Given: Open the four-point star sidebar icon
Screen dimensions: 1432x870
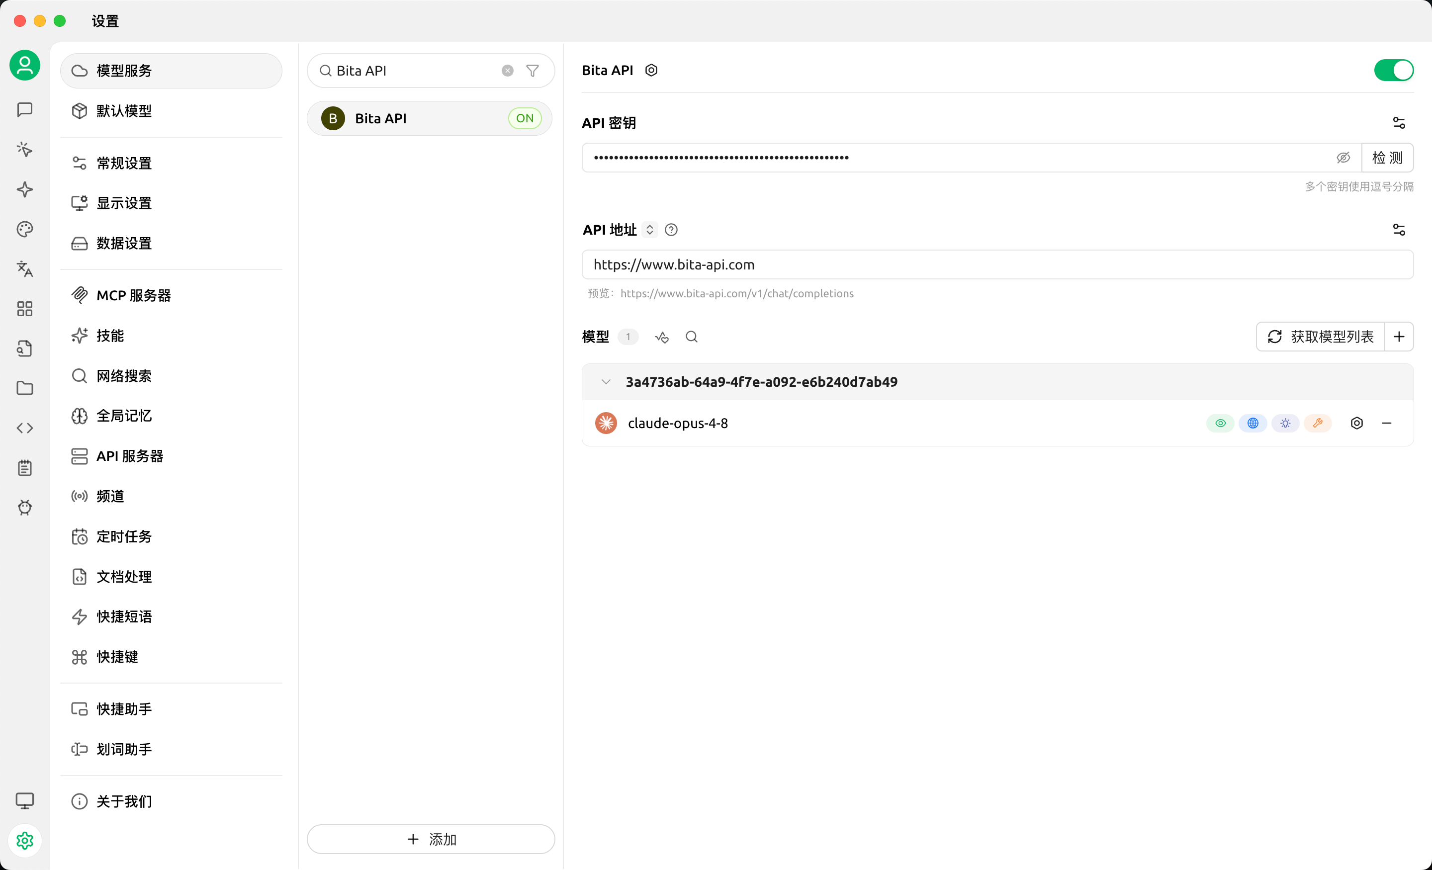Looking at the screenshot, I should pyautogui.click(x=24, y=189).
